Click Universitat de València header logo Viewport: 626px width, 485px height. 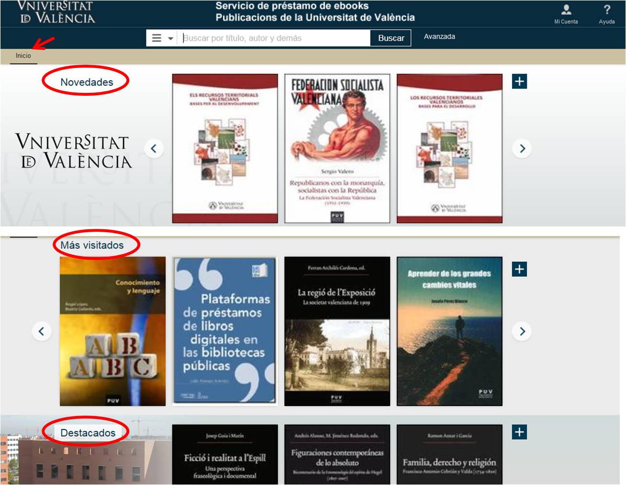56,12
